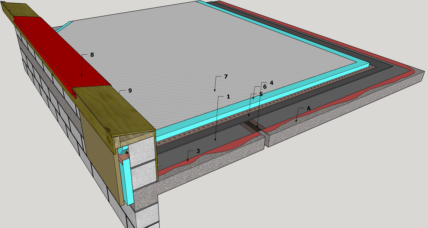Select the callout label number 3
The image size is (428, 228).
coord(198,151)
